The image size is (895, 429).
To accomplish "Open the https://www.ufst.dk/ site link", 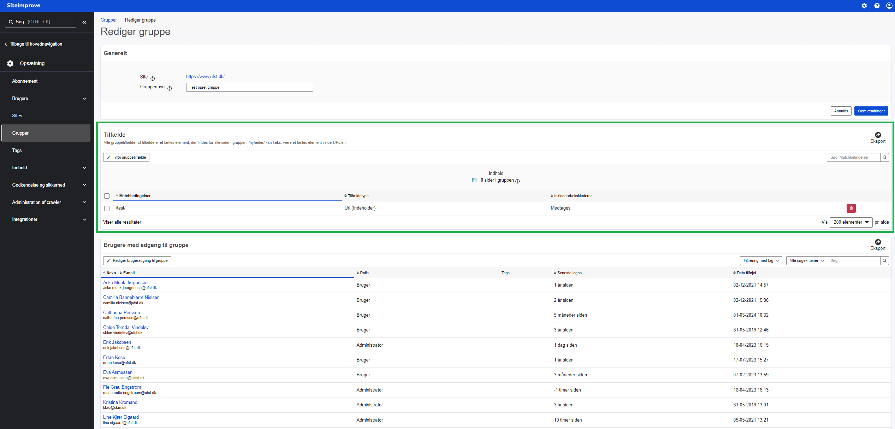I will 205,77.
